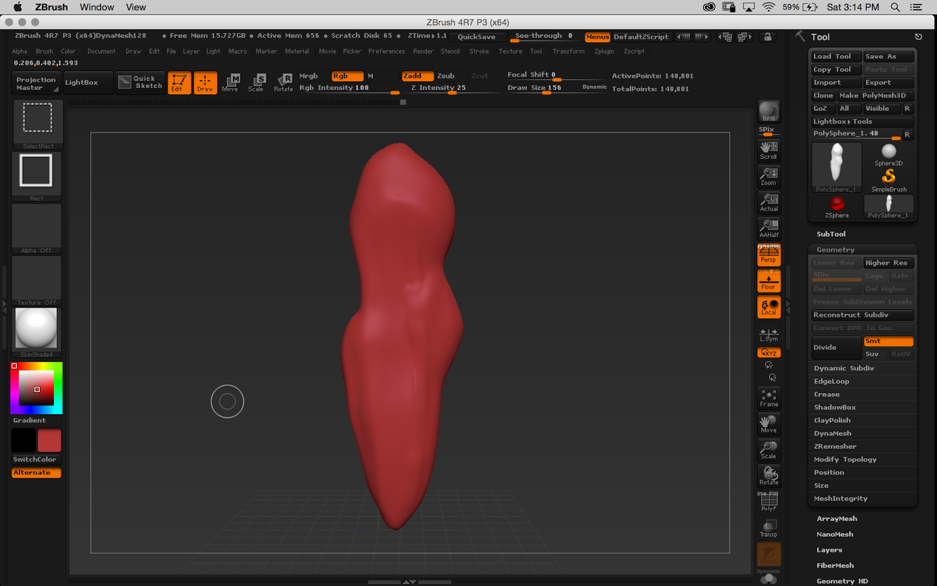Screen dimensions: 937x586
Task: Collapse the Geometry section
Action: click(x=836, y=250)
